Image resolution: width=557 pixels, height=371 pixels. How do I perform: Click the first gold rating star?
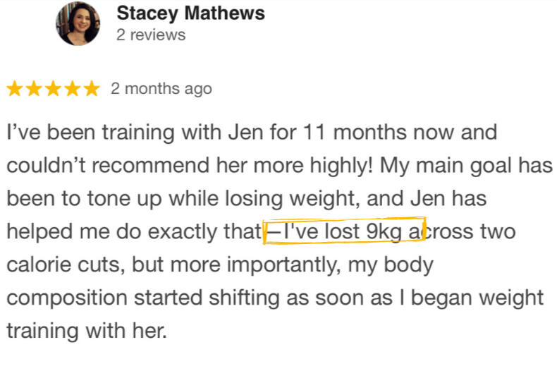tap(15, 90)
